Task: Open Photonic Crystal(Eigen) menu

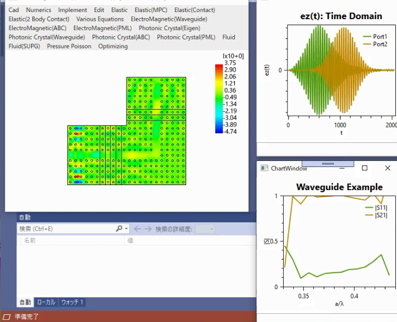Action: pyautogui.click(x=169, y=28)
